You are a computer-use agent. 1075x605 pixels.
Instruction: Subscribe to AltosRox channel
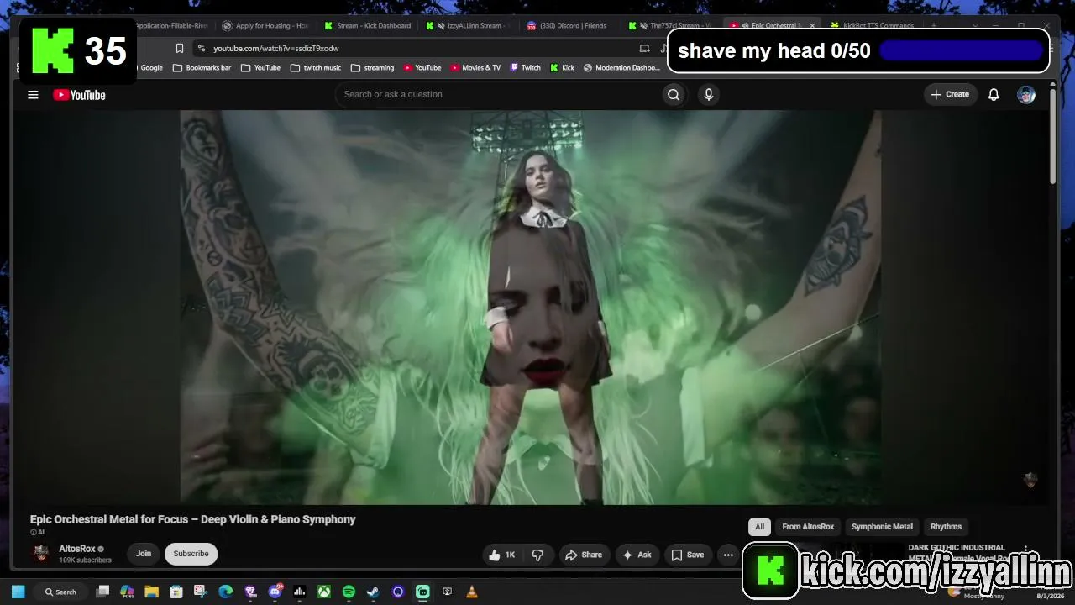[x=191, y=554]
